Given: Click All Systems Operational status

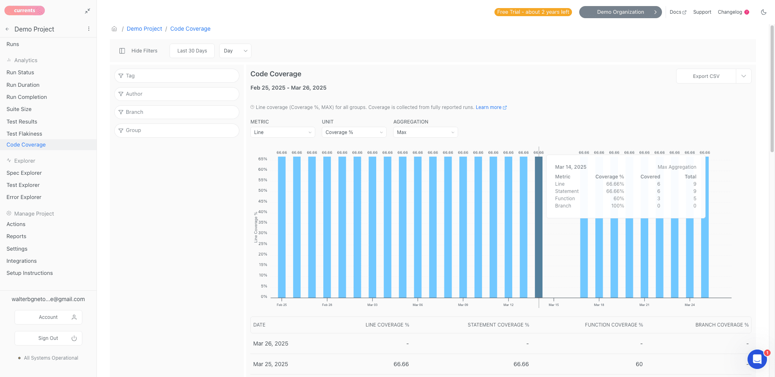Looking at the screenshot, I should click(51, 358).
